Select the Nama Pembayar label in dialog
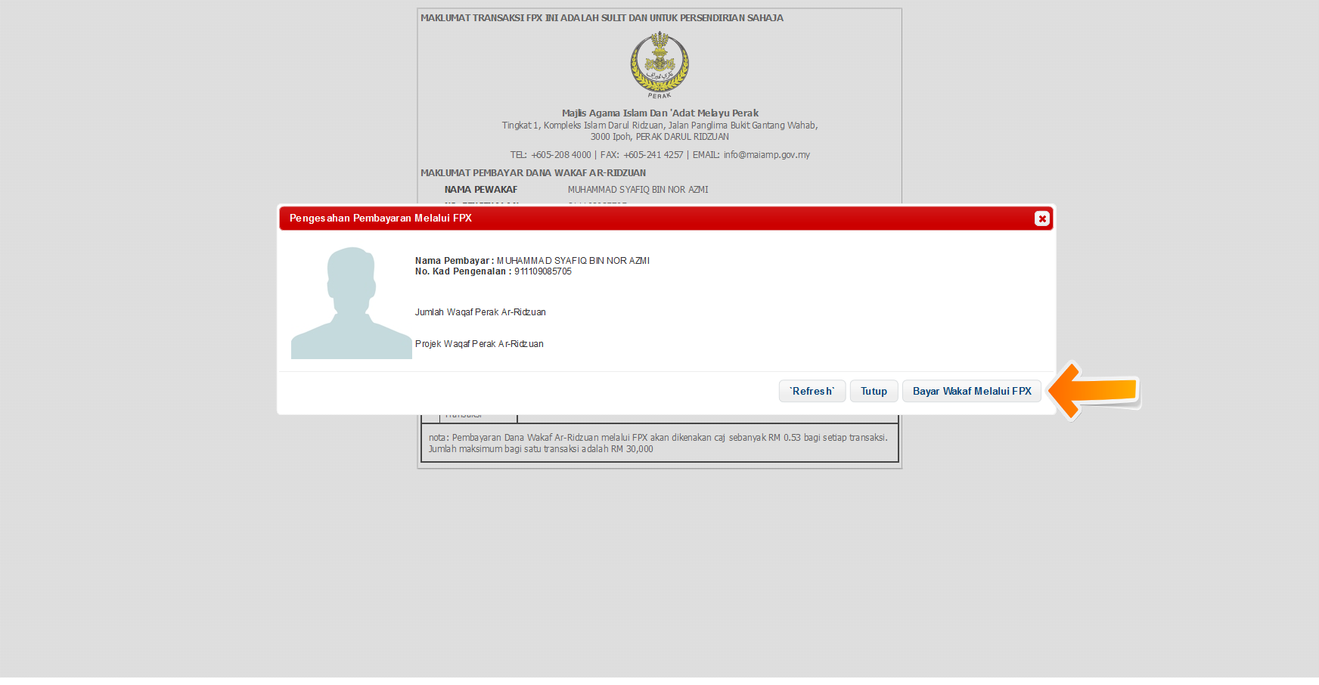Viewport: 1319px width, 685px height. click(x=454, y=261)
